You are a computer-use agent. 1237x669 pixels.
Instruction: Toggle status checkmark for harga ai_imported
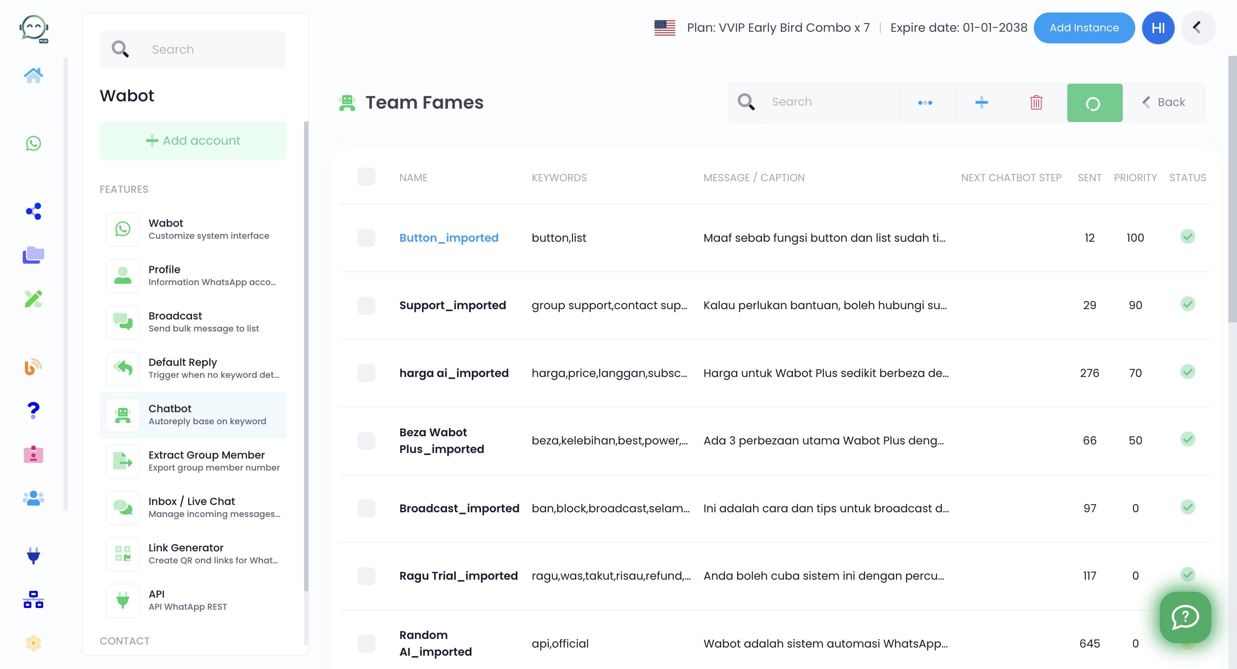pyautogui.click(x=1187, y=372)
